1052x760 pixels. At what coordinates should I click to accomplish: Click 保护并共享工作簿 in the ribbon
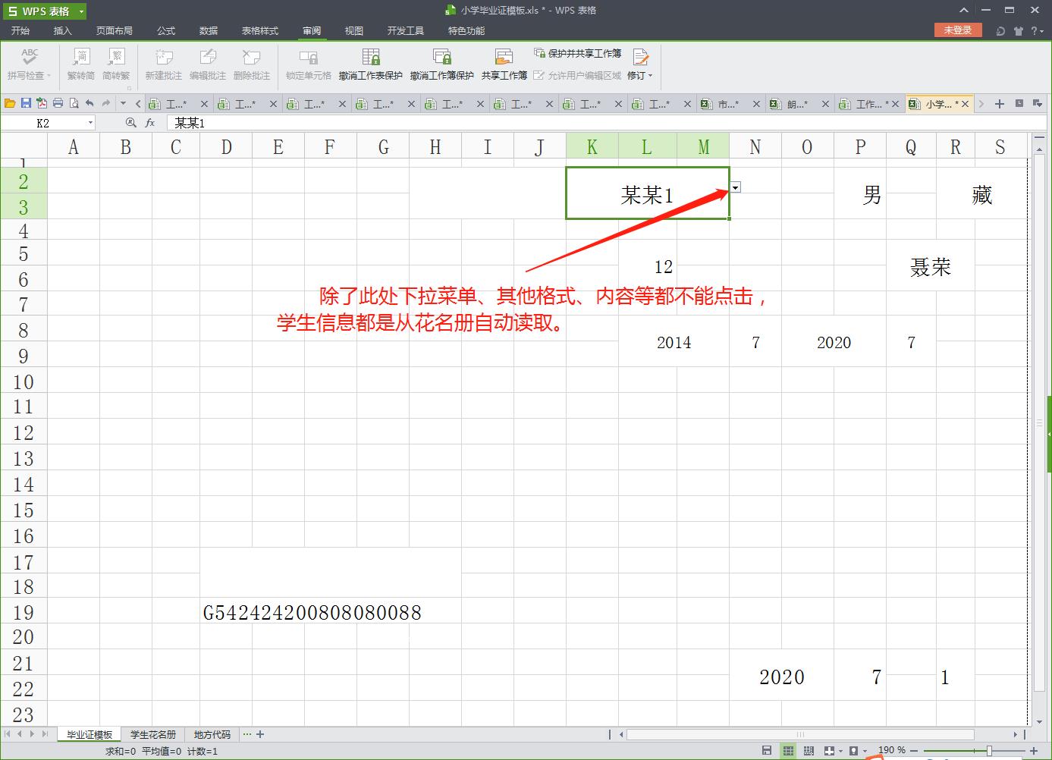point(578,53)
